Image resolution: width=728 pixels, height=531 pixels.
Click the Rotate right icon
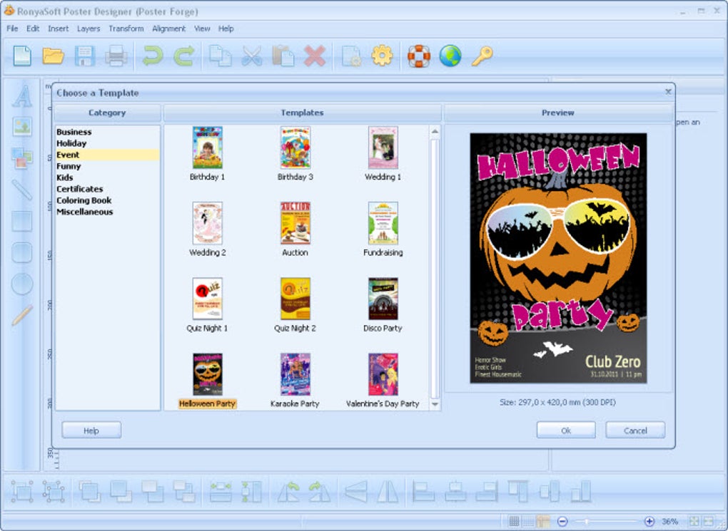pyautogui.click(x=320, y=492)
